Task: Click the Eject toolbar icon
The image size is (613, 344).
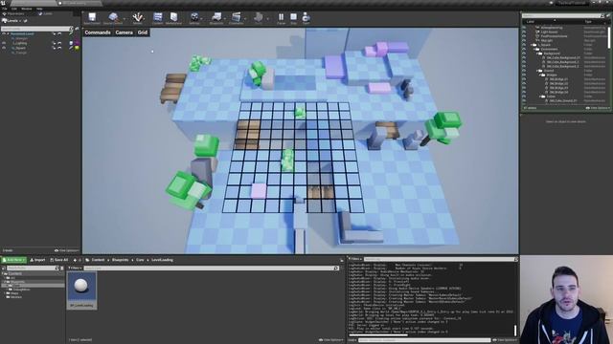Action: pos(306,17)
